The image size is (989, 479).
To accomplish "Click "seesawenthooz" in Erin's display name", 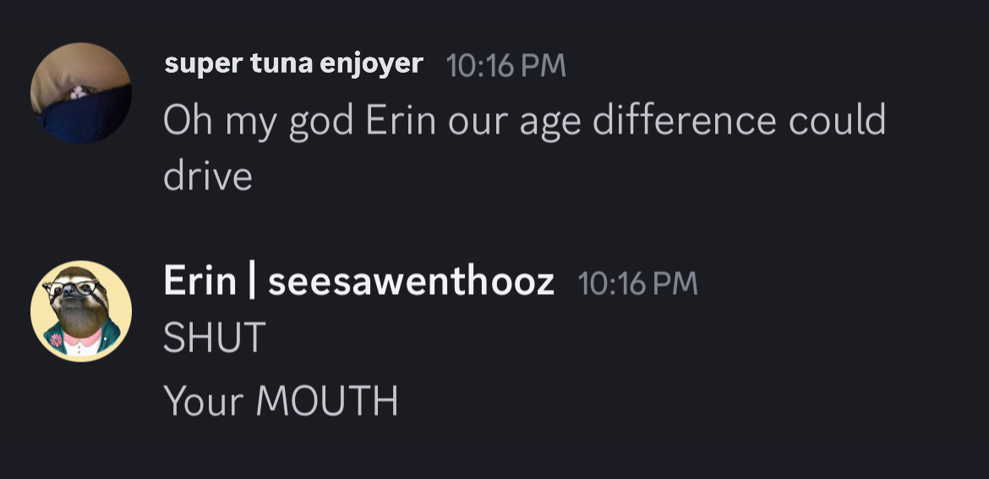I will [x=411, y=282].
